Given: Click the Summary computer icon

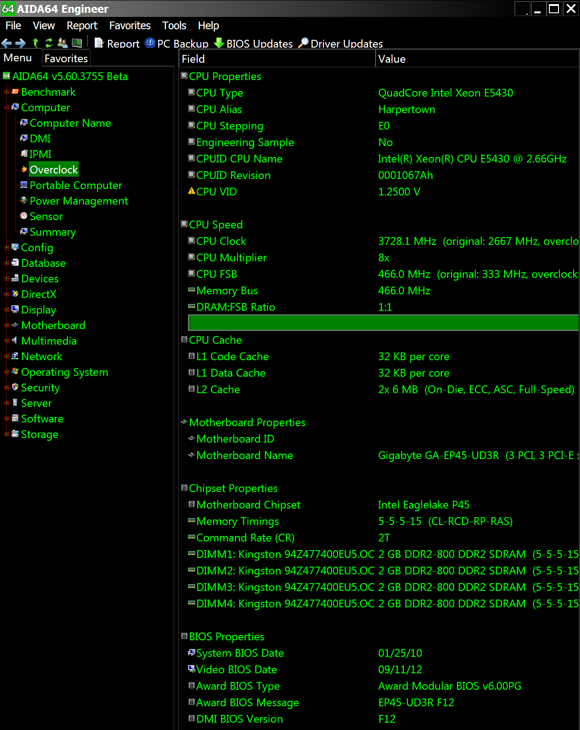Looking at the screenshot, I should [24, 232].
